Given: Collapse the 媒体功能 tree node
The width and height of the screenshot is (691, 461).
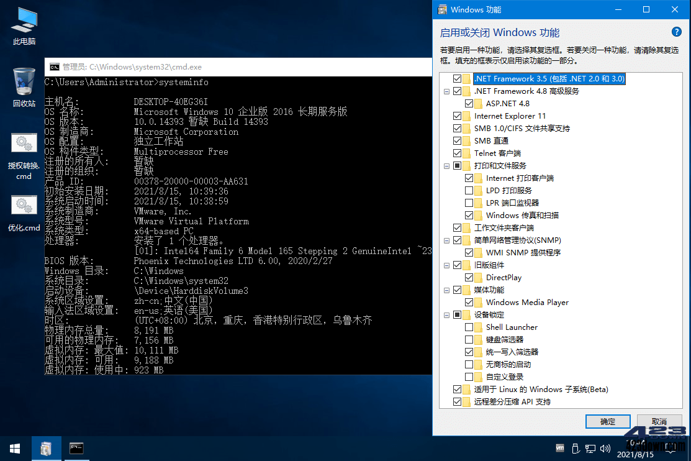Looking at the screenshot, I should click(447, 290).
